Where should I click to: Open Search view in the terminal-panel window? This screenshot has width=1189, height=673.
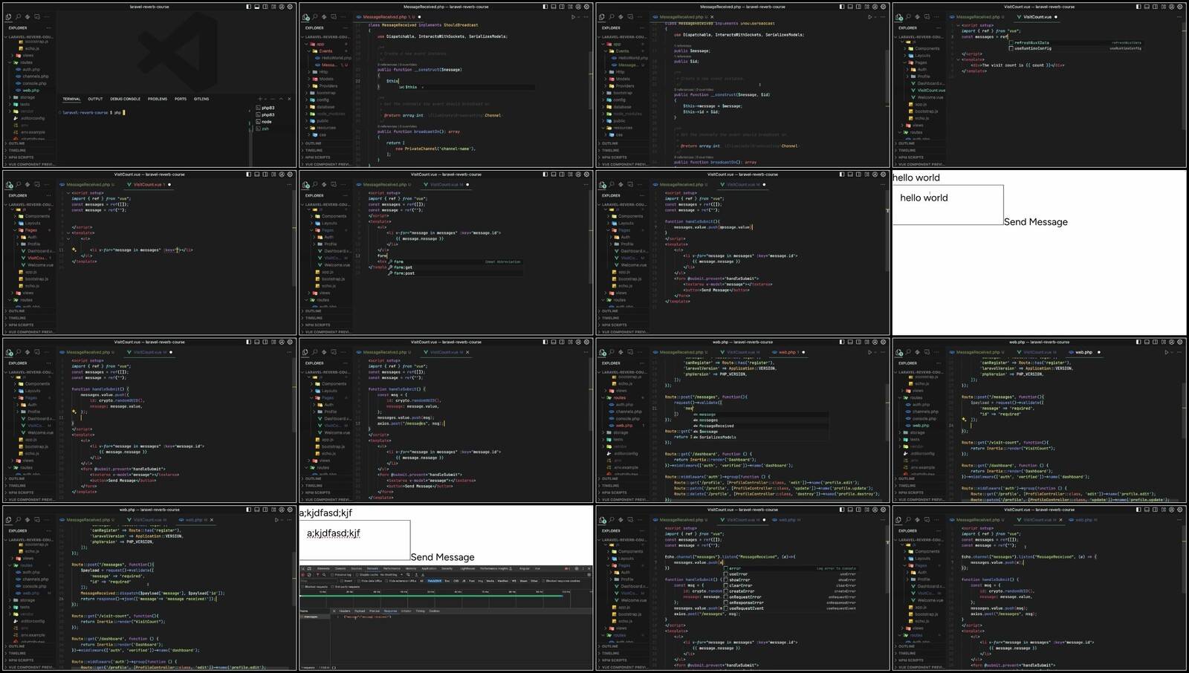point(18,16)
